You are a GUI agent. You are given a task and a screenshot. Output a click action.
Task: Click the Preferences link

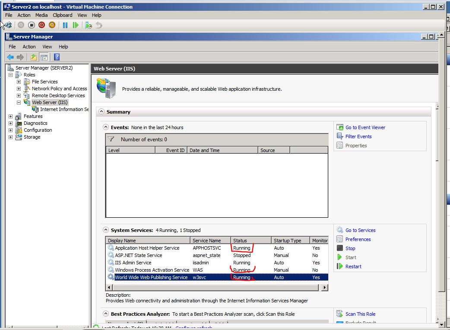358,239
